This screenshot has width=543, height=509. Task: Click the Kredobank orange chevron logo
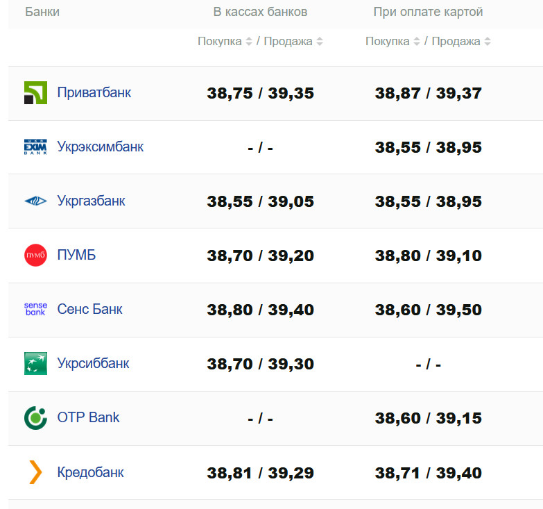click(35, 473)
